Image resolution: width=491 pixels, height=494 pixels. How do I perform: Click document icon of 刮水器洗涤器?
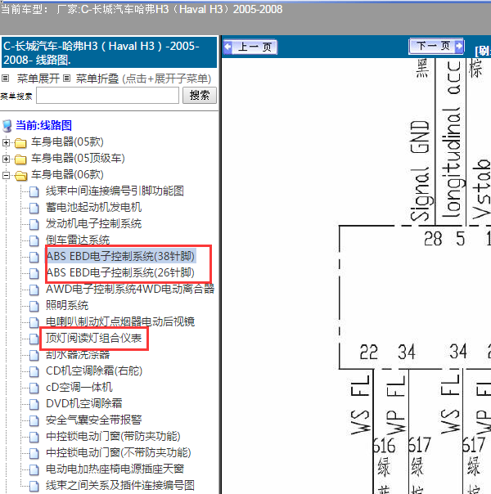(x=34, y=356)
